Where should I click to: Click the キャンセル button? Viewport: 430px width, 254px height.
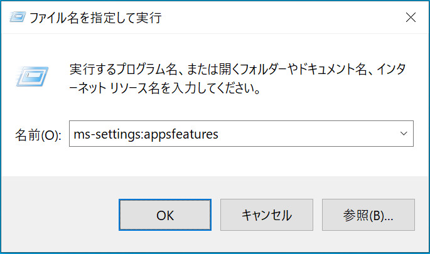267,215
